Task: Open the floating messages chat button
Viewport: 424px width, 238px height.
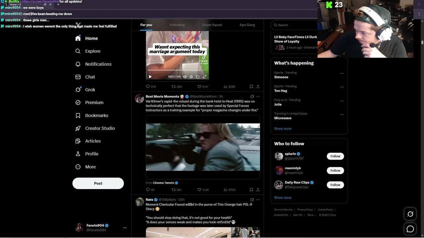Action: (x=410, y=229)
